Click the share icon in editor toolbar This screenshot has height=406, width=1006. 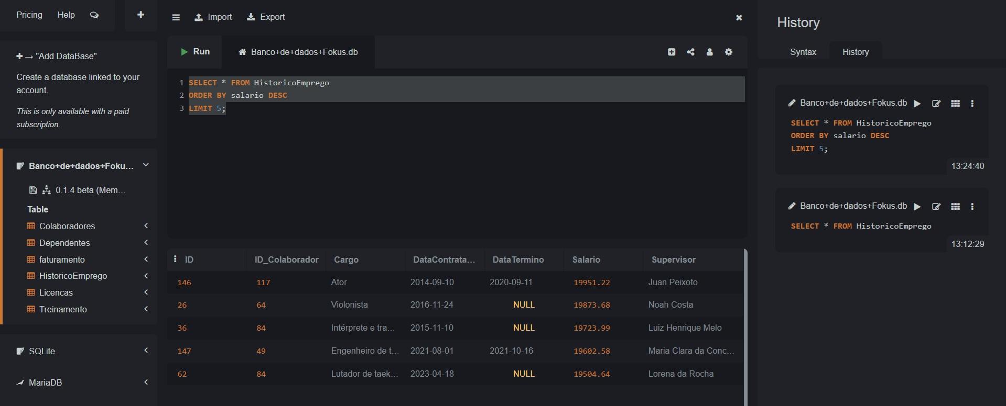[x=691, y=52]
